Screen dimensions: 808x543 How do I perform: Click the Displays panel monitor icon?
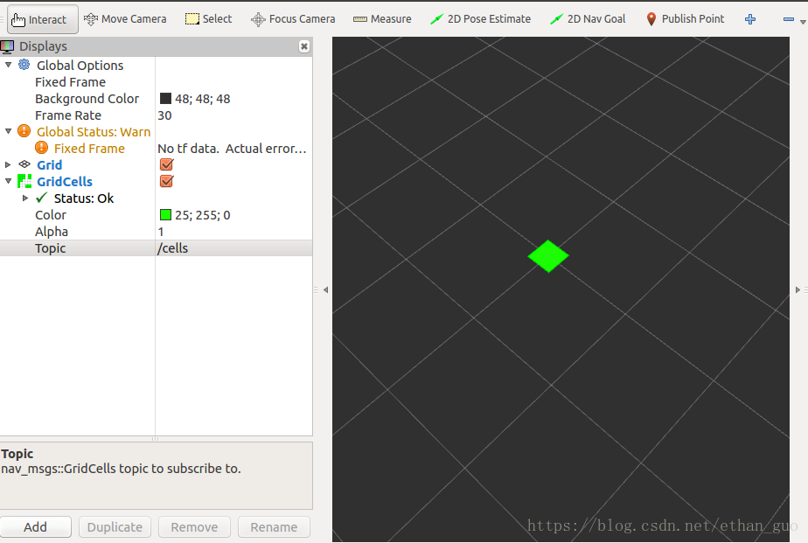7,47
